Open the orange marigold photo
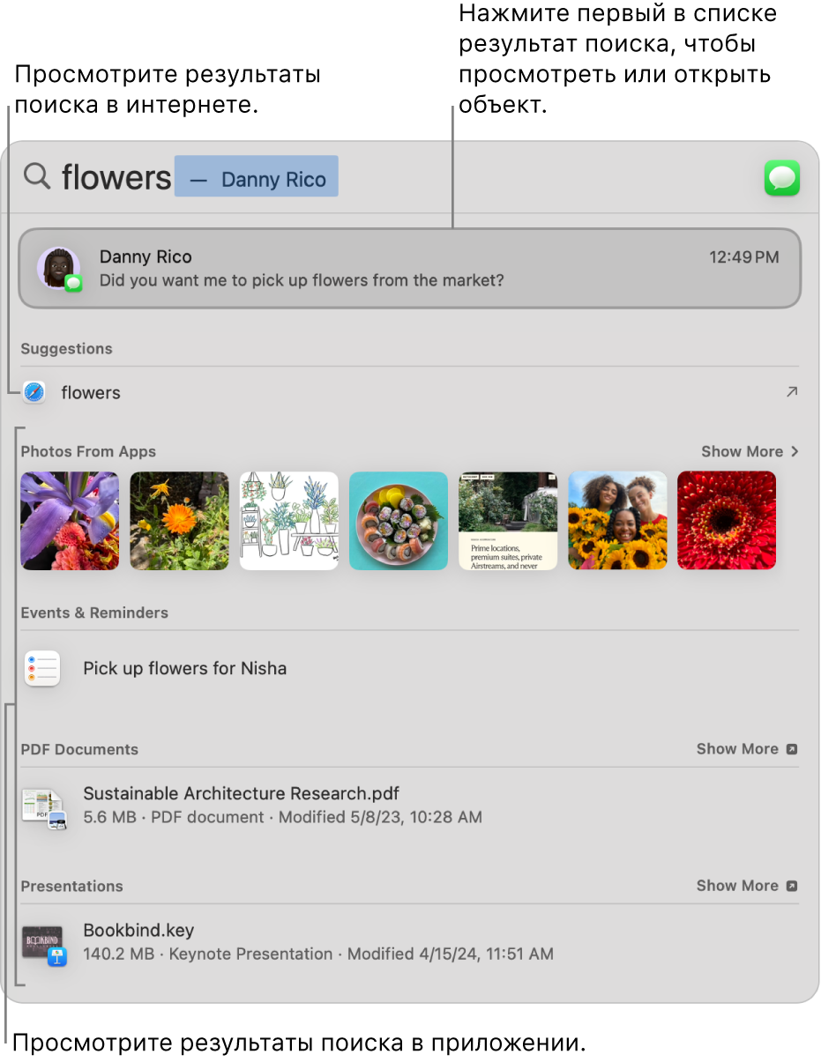The height and width of the screenshot is (1062, 821). pos(179,521)
